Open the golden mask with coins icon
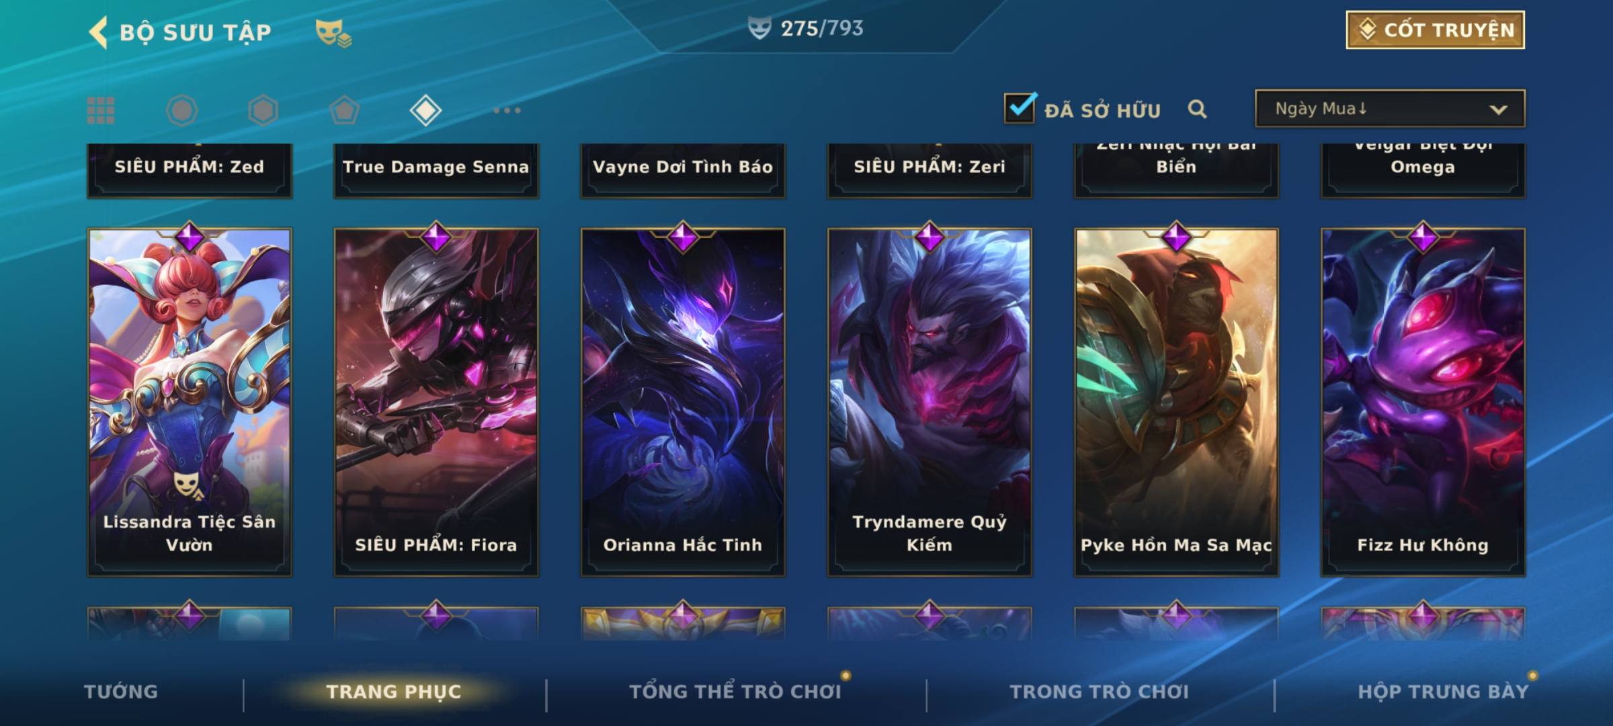This screenshot has width=1613, height=726. pyautogui.click(x=333, y=33)
